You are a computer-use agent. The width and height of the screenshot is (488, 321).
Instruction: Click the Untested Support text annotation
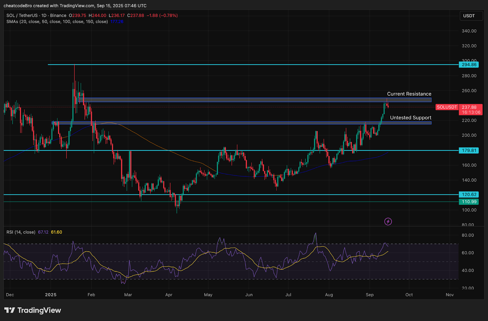tap(411, 117)
